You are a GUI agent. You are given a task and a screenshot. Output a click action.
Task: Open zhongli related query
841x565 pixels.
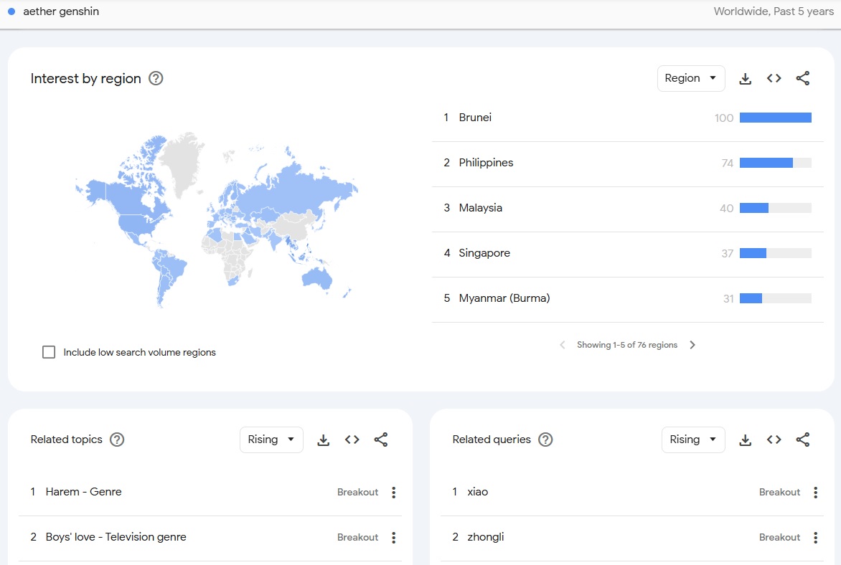coord(485,536)
